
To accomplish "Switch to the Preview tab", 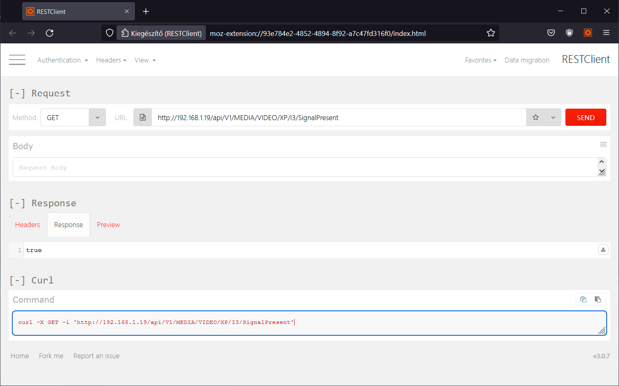I will [x=108, y=225].
